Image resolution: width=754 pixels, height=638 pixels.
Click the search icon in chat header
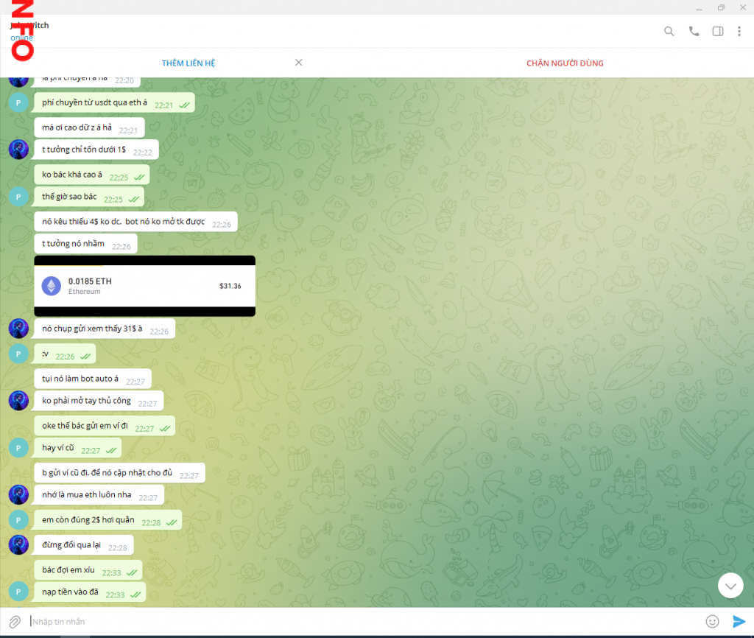[669, 32]
